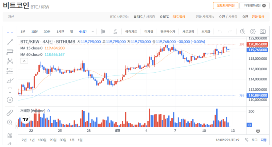Click the BTC/KRW · 4시간 · BITHUMB symbol title
This screenshot has height=147, width=272.
pos(48,42)
